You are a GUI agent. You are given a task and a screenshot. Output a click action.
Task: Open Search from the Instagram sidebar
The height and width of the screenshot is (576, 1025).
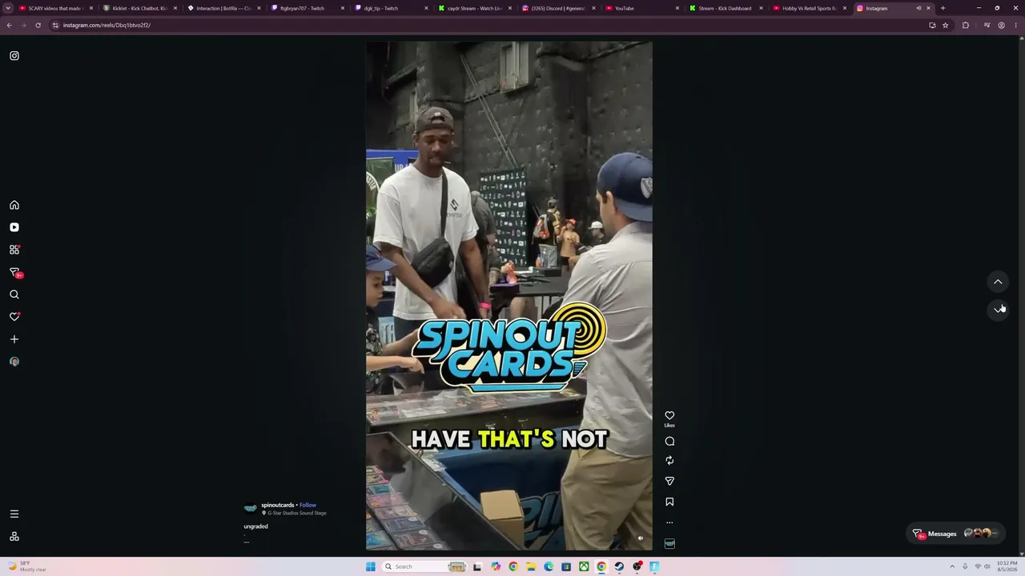point(14,294)
